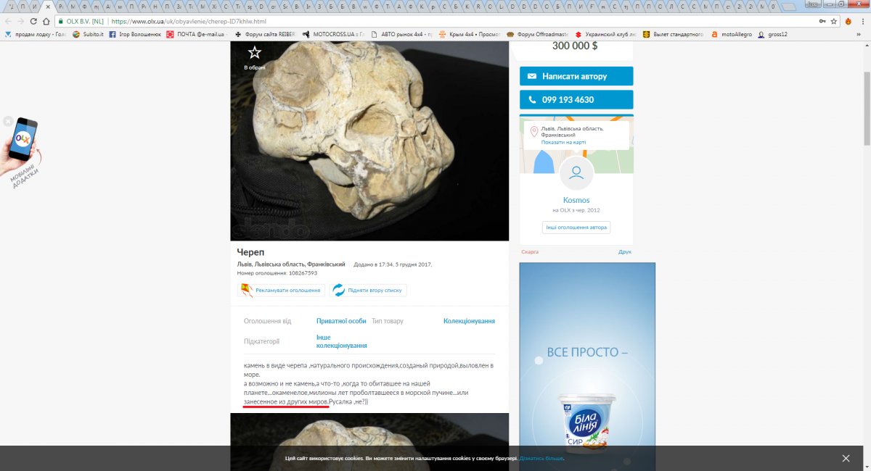Image resolution: width=871 pixels, height=471 pixels.
Task: Click 'Дізнатись більше' cookies link
Action: coord(541,458)
